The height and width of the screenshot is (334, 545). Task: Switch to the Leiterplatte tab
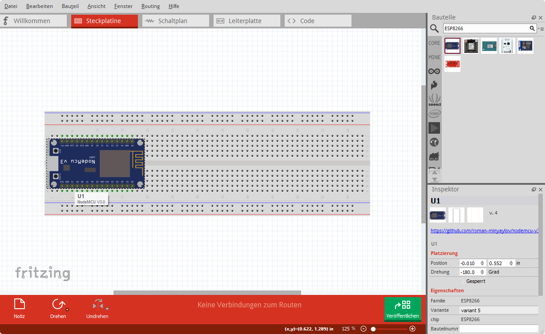pyautogui.click(x=246, y=21)
